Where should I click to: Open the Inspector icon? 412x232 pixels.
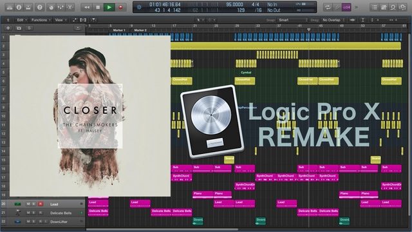coord(19,7)
